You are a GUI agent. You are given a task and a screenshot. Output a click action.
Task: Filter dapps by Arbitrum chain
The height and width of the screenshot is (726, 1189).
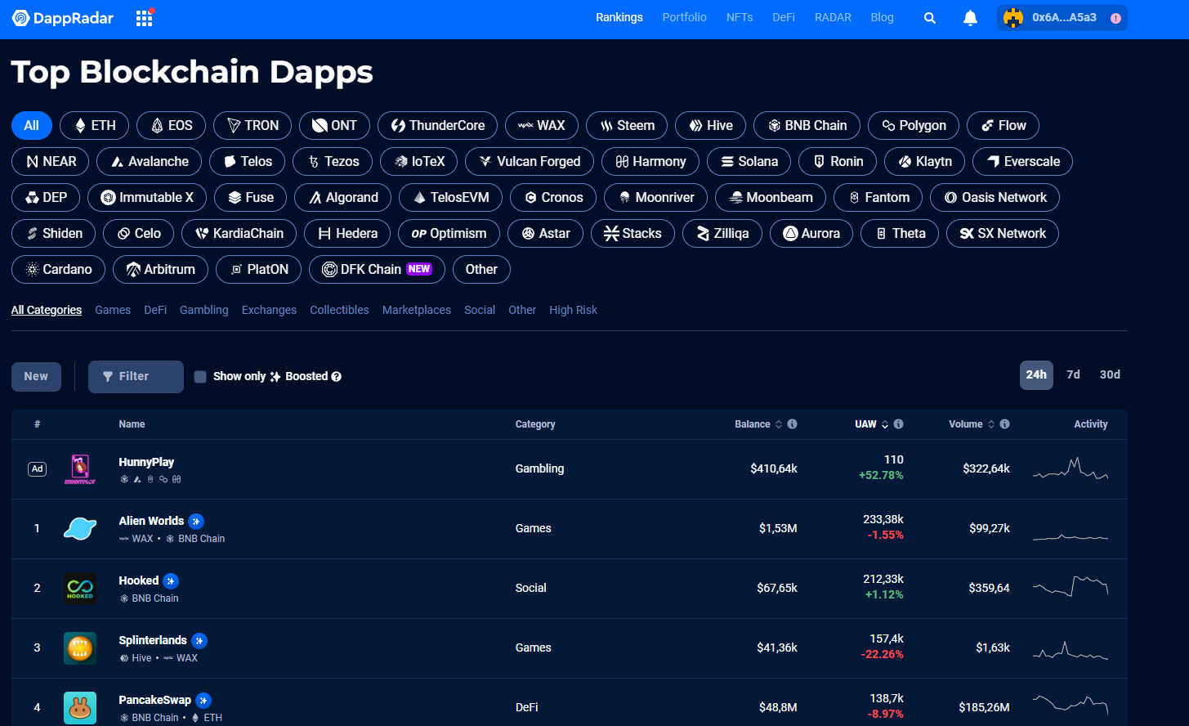click(x=160, y=269)
